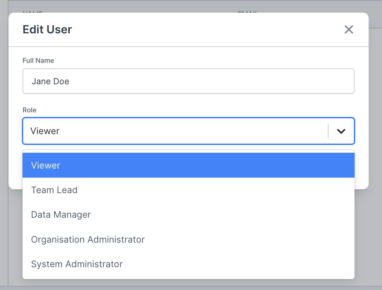This screenshot has height=290, width=382.
Task: Click the partially hidden EMAIL column header
Action: [248, 12]
